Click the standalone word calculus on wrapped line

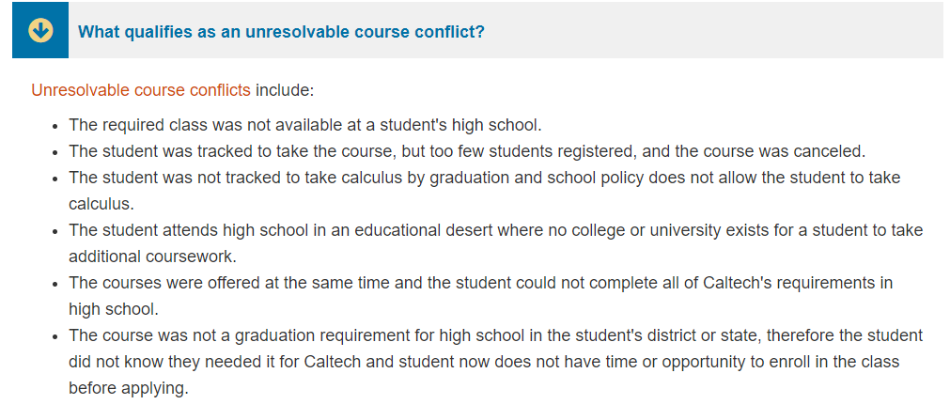coord(101,204)
